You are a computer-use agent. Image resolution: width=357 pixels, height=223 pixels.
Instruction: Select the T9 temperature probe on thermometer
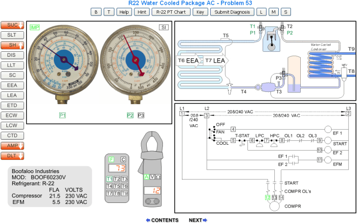coord(124,193)
